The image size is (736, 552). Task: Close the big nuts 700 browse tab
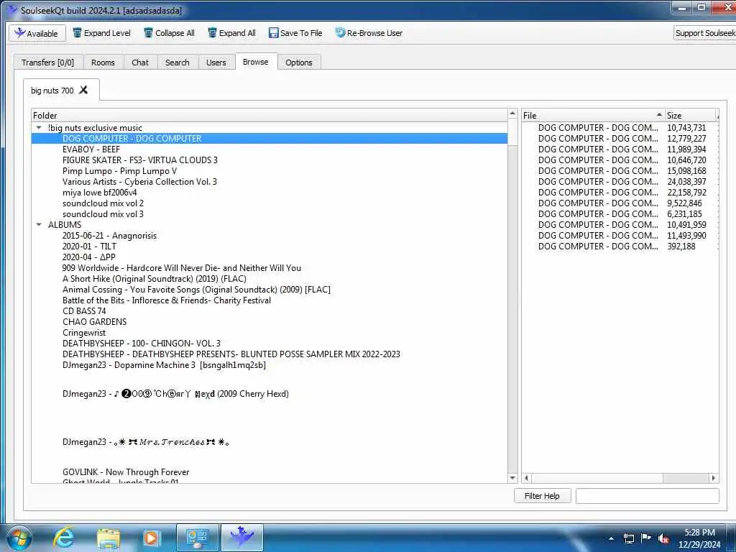point(83,90)
